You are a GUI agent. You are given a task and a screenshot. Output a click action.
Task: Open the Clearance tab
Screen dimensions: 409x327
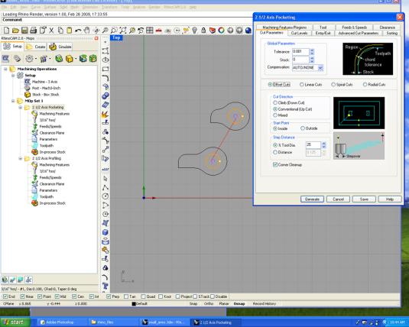point(387,28)
